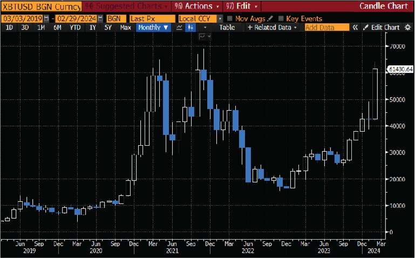
Task: Select the Max time range
Action: [x=125, y=28]
